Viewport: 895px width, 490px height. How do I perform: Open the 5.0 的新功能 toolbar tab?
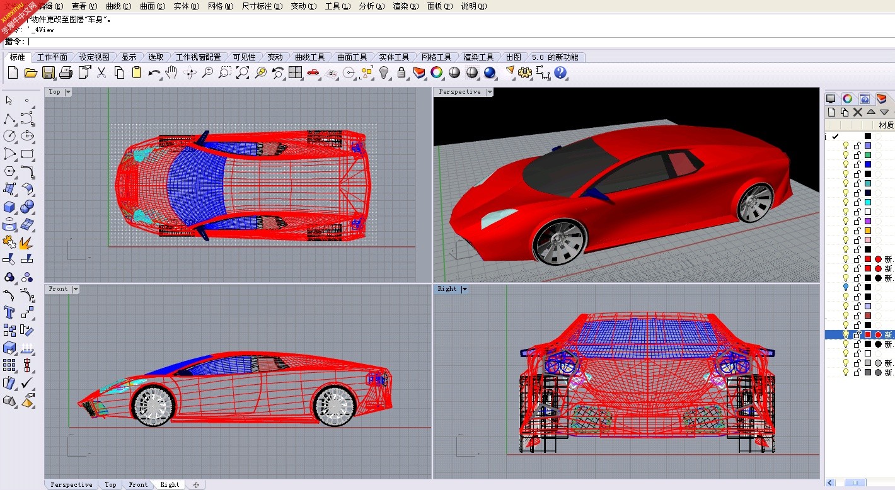[x=555, y=57]
